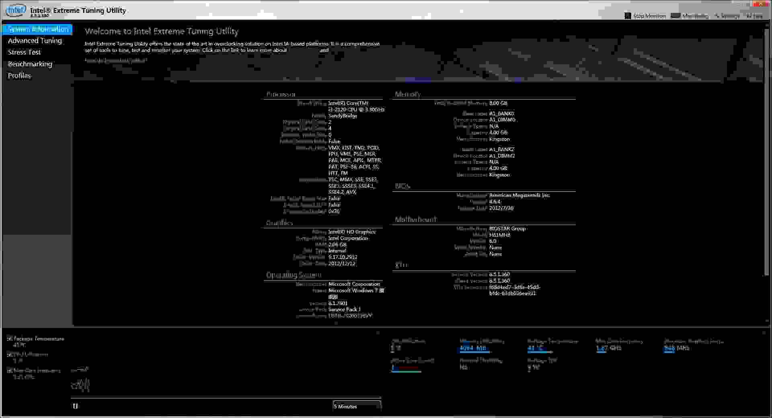Click the Package TDP monitor tile
This screenshot has height=418, width=772.
tap(542, 364)
